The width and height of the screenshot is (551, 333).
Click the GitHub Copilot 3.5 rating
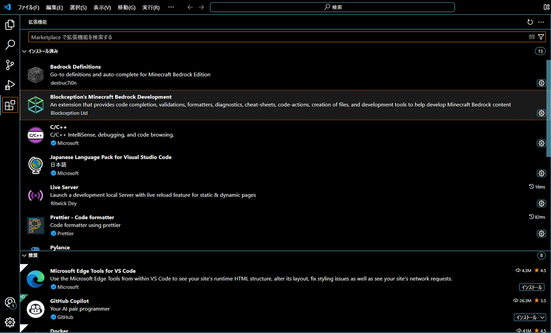click(540, 301)
